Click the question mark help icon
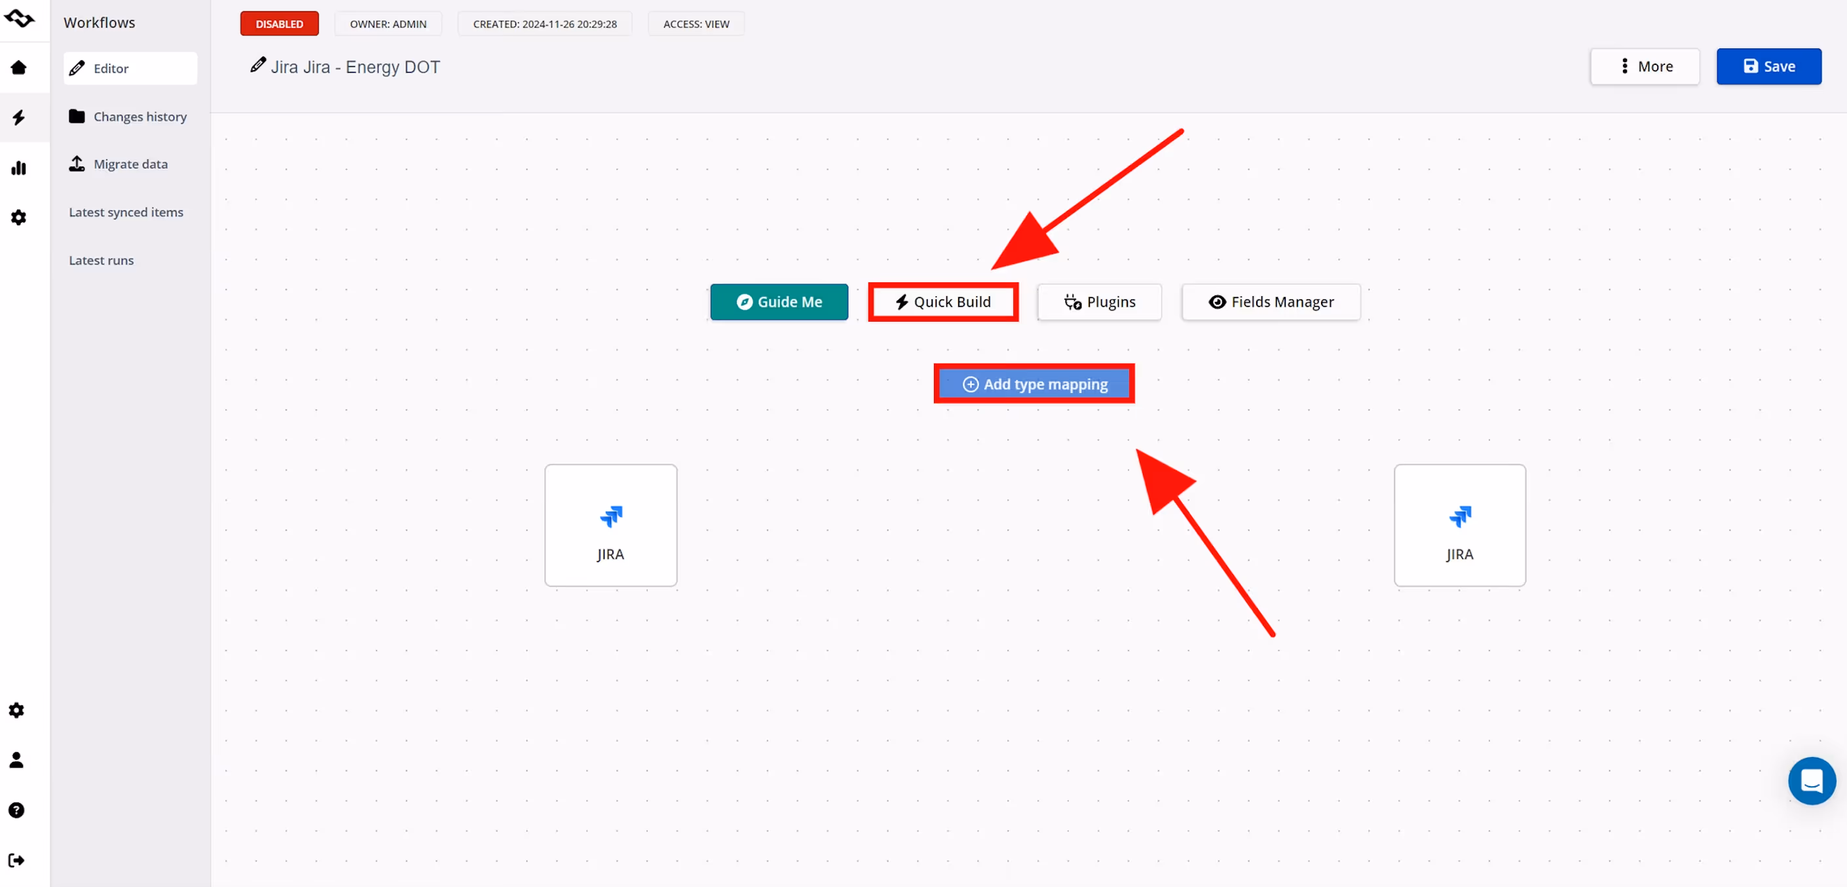 16,810
